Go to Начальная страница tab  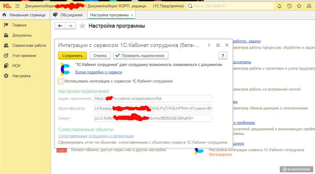pyautogui.click(x=24, y=15)
